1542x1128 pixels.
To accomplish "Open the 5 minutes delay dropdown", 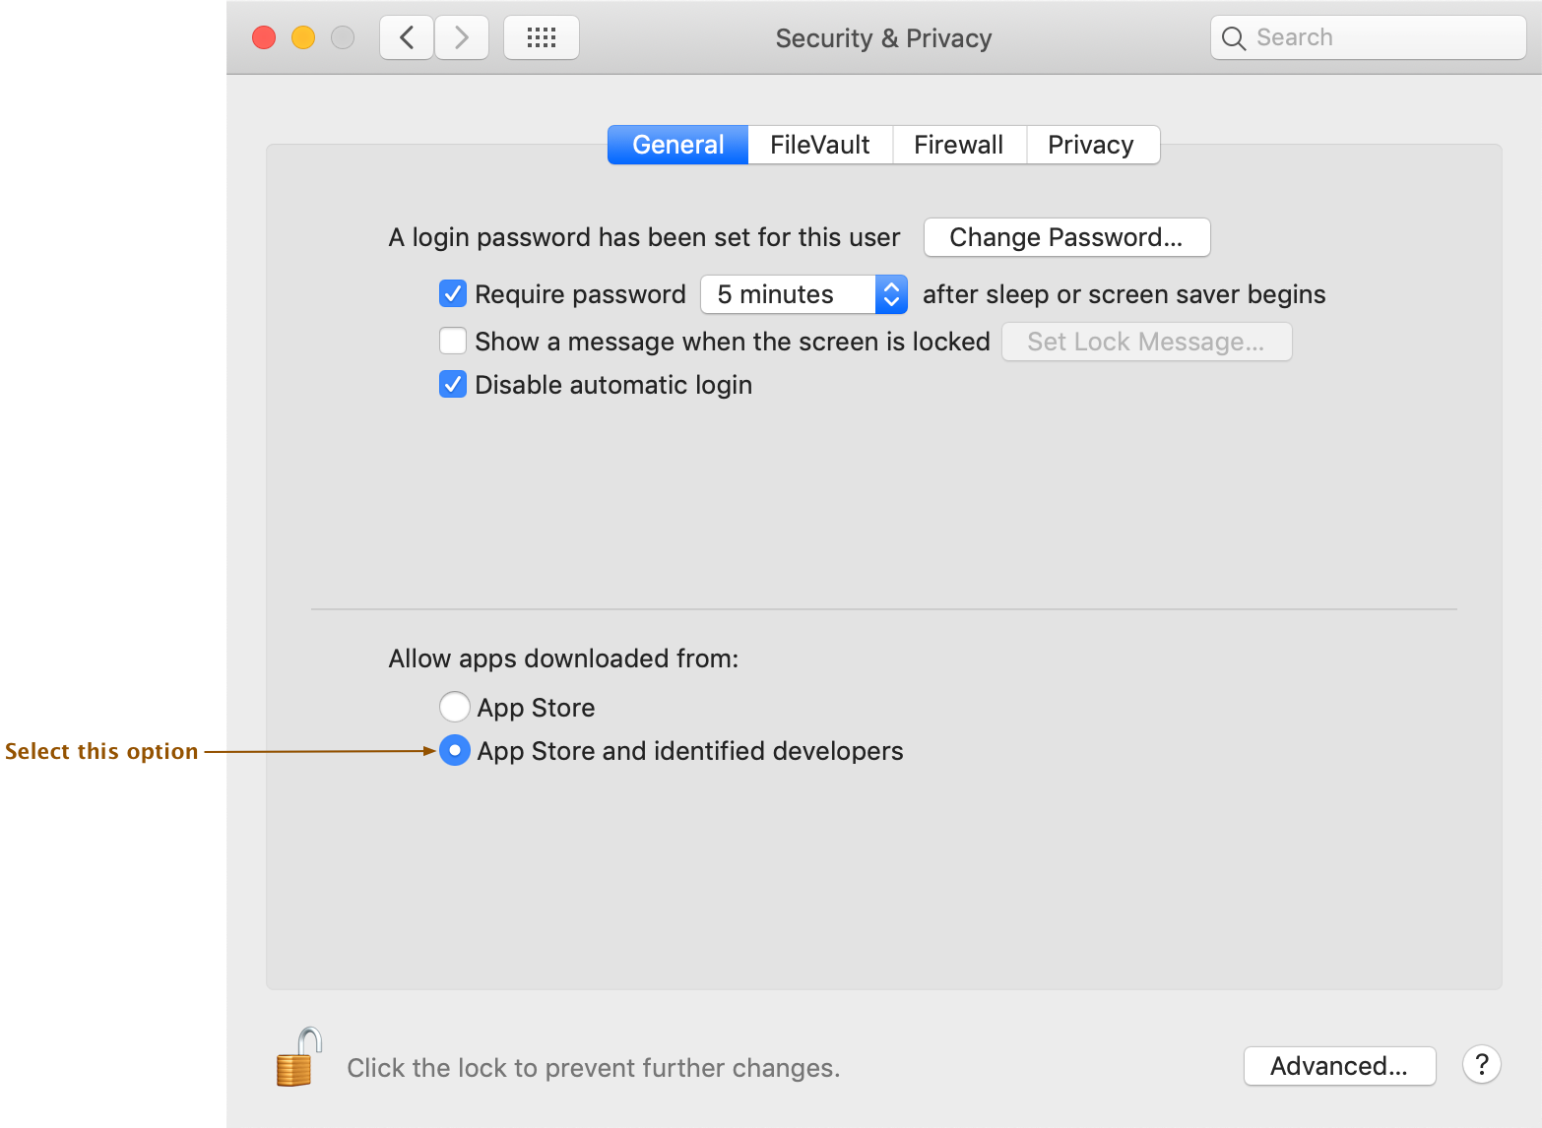I will 803,294.
